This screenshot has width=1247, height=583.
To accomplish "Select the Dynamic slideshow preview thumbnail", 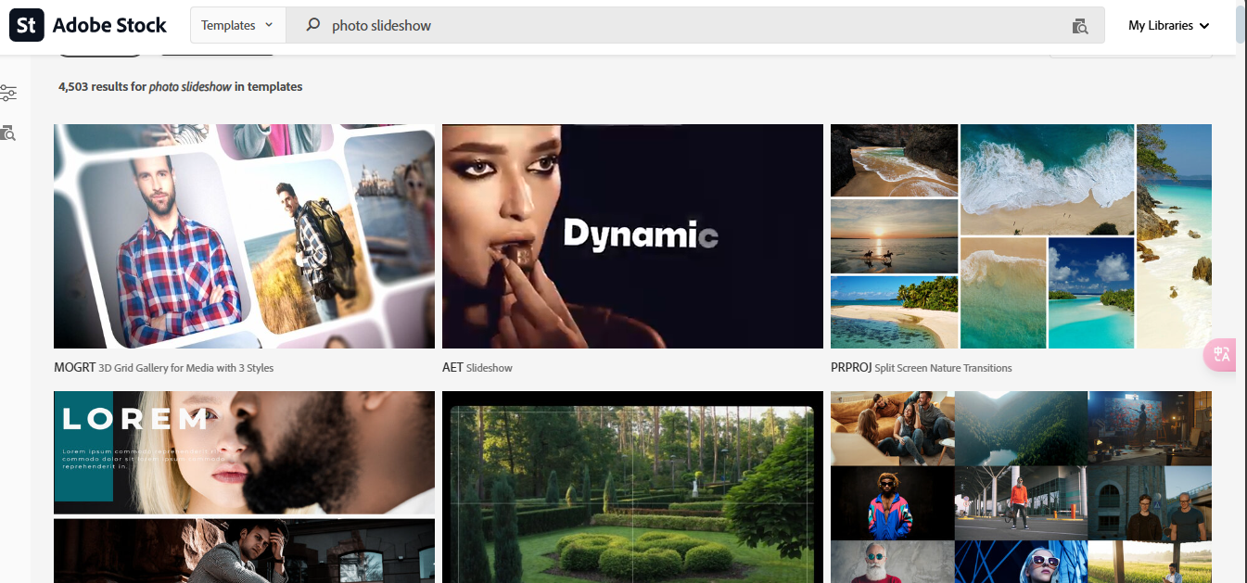I will (632, 236).
